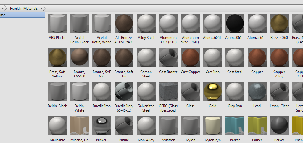Select the yellow Parker wall material
Viewport: 303px width, 143px height.
[257, 126]
